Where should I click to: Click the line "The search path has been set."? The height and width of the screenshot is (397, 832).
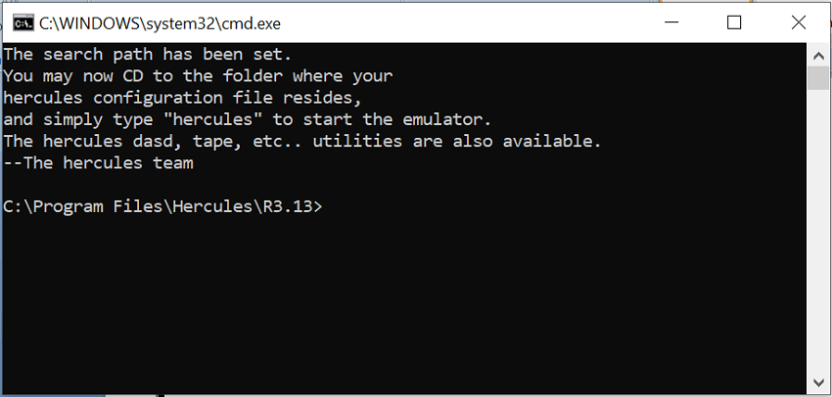148,55
